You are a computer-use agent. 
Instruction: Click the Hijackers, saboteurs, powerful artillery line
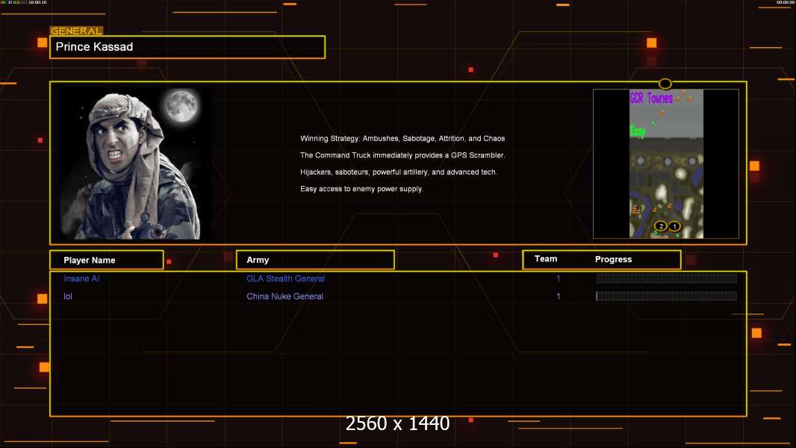click(399, 172)
